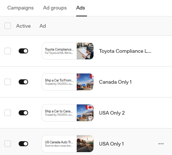The image size is (172, 155).
Task: Turn off the Toyota Compliance ad toggle
Action: [23, 51]
